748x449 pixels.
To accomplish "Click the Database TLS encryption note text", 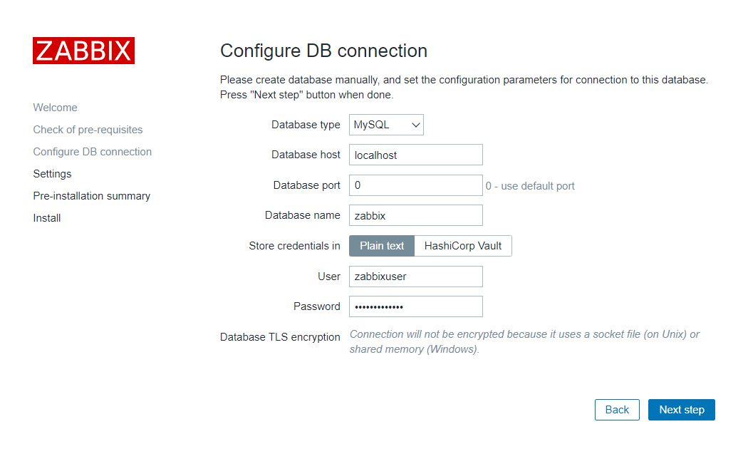I will (x=524, y=341).
